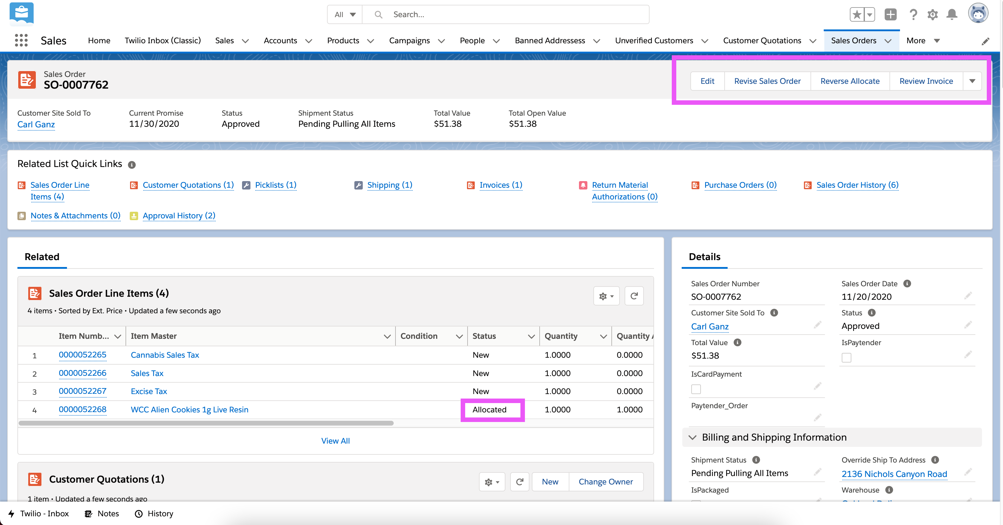Open 2136 Nichols Canyon Road address link

(894, 474)
